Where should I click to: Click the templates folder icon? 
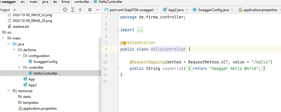click(x=20, y=103)
